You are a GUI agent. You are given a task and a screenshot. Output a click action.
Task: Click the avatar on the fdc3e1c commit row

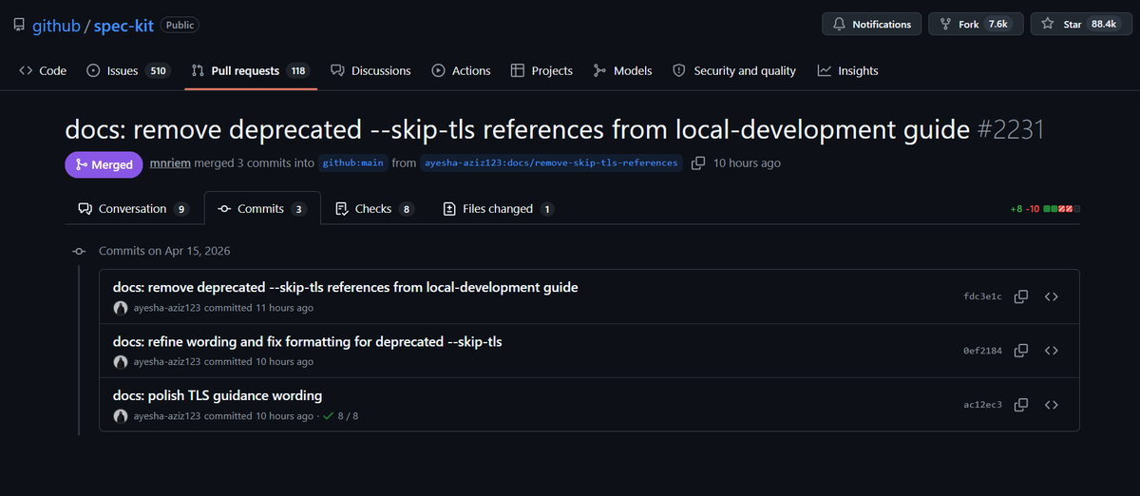click(x=121, y=308)
